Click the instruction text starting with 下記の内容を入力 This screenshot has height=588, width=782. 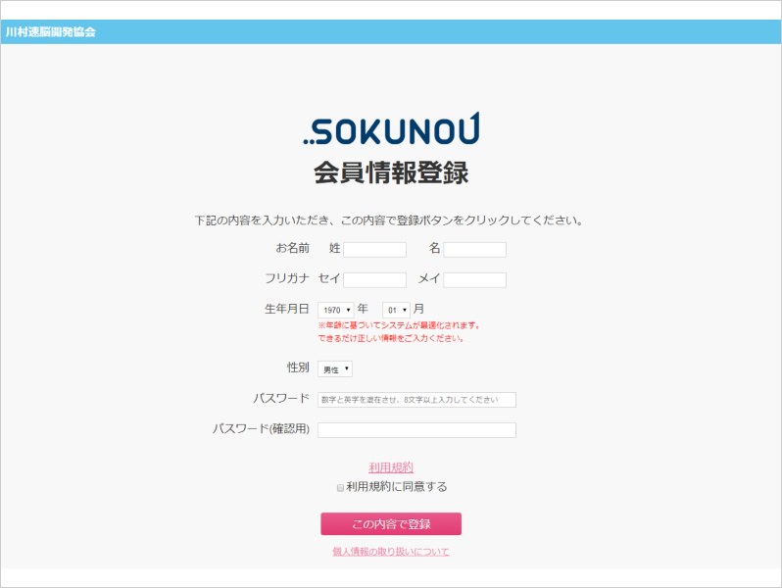tap(389, 220)
